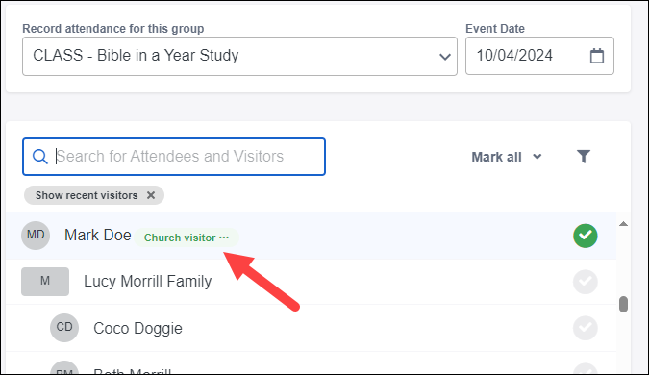Open the Event Date calendar icon
The image size is (649, 375).
click(x=596, y=56)
